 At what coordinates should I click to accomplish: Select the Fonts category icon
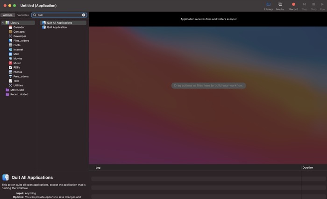(10, 45)
